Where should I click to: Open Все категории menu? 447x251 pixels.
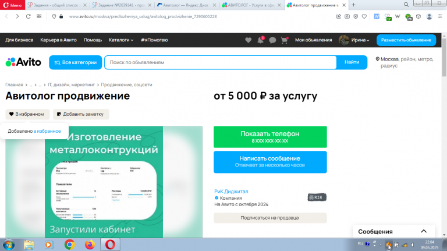[x=76, y=62]
